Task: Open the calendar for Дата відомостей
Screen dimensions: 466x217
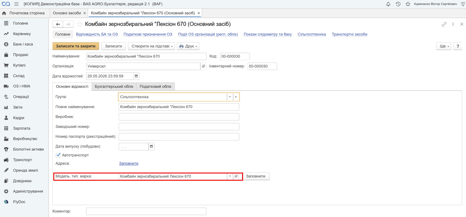Action: 136,76
